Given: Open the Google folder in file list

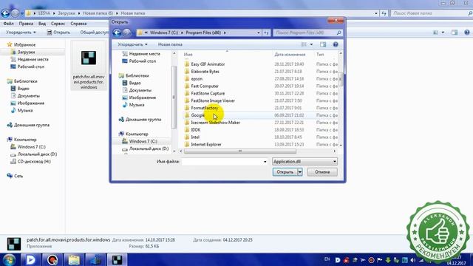Looking at the screenshot, I should pyautogui.click(x=198, y=115).
